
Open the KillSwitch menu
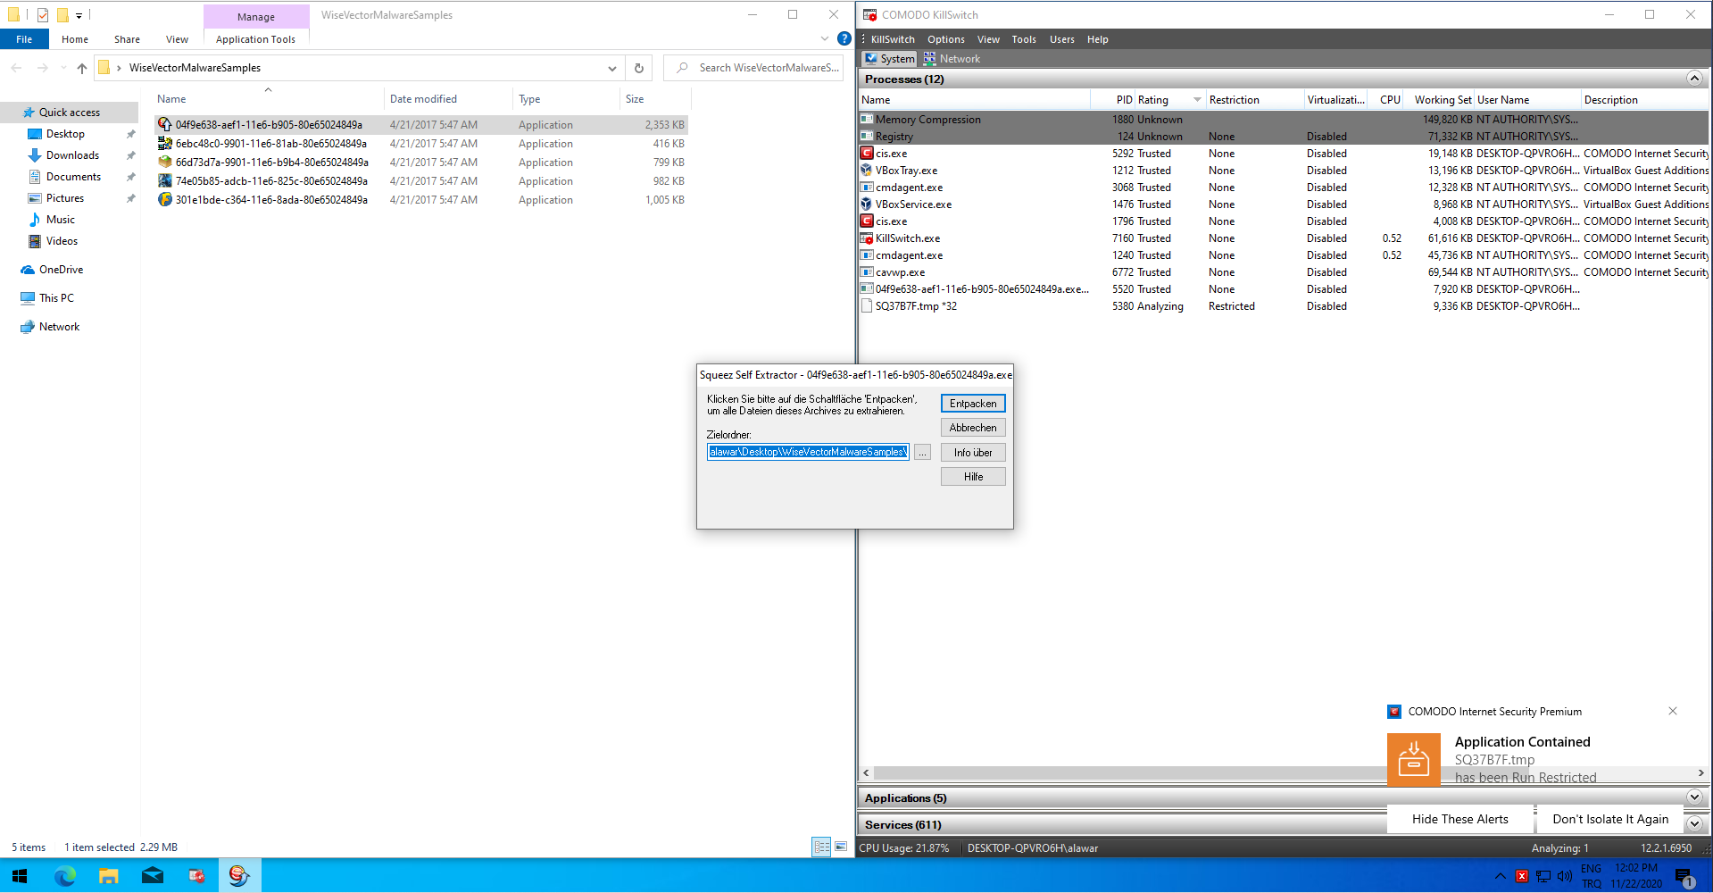coord(893,39)
